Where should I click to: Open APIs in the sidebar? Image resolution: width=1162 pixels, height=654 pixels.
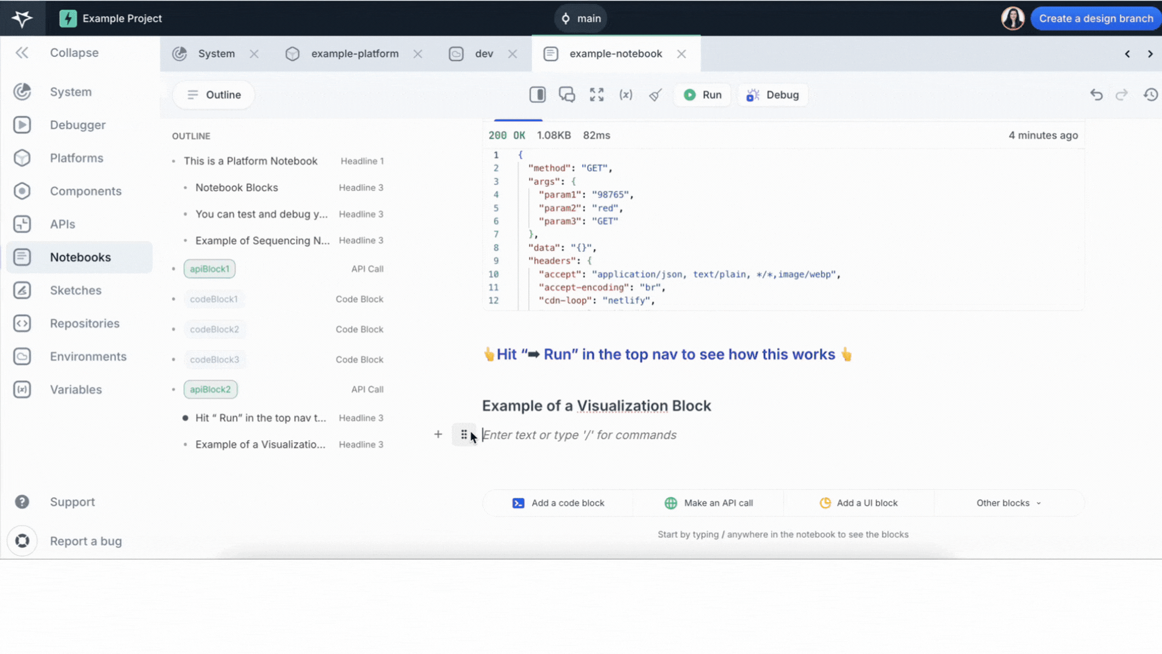(x=62, y=224)
